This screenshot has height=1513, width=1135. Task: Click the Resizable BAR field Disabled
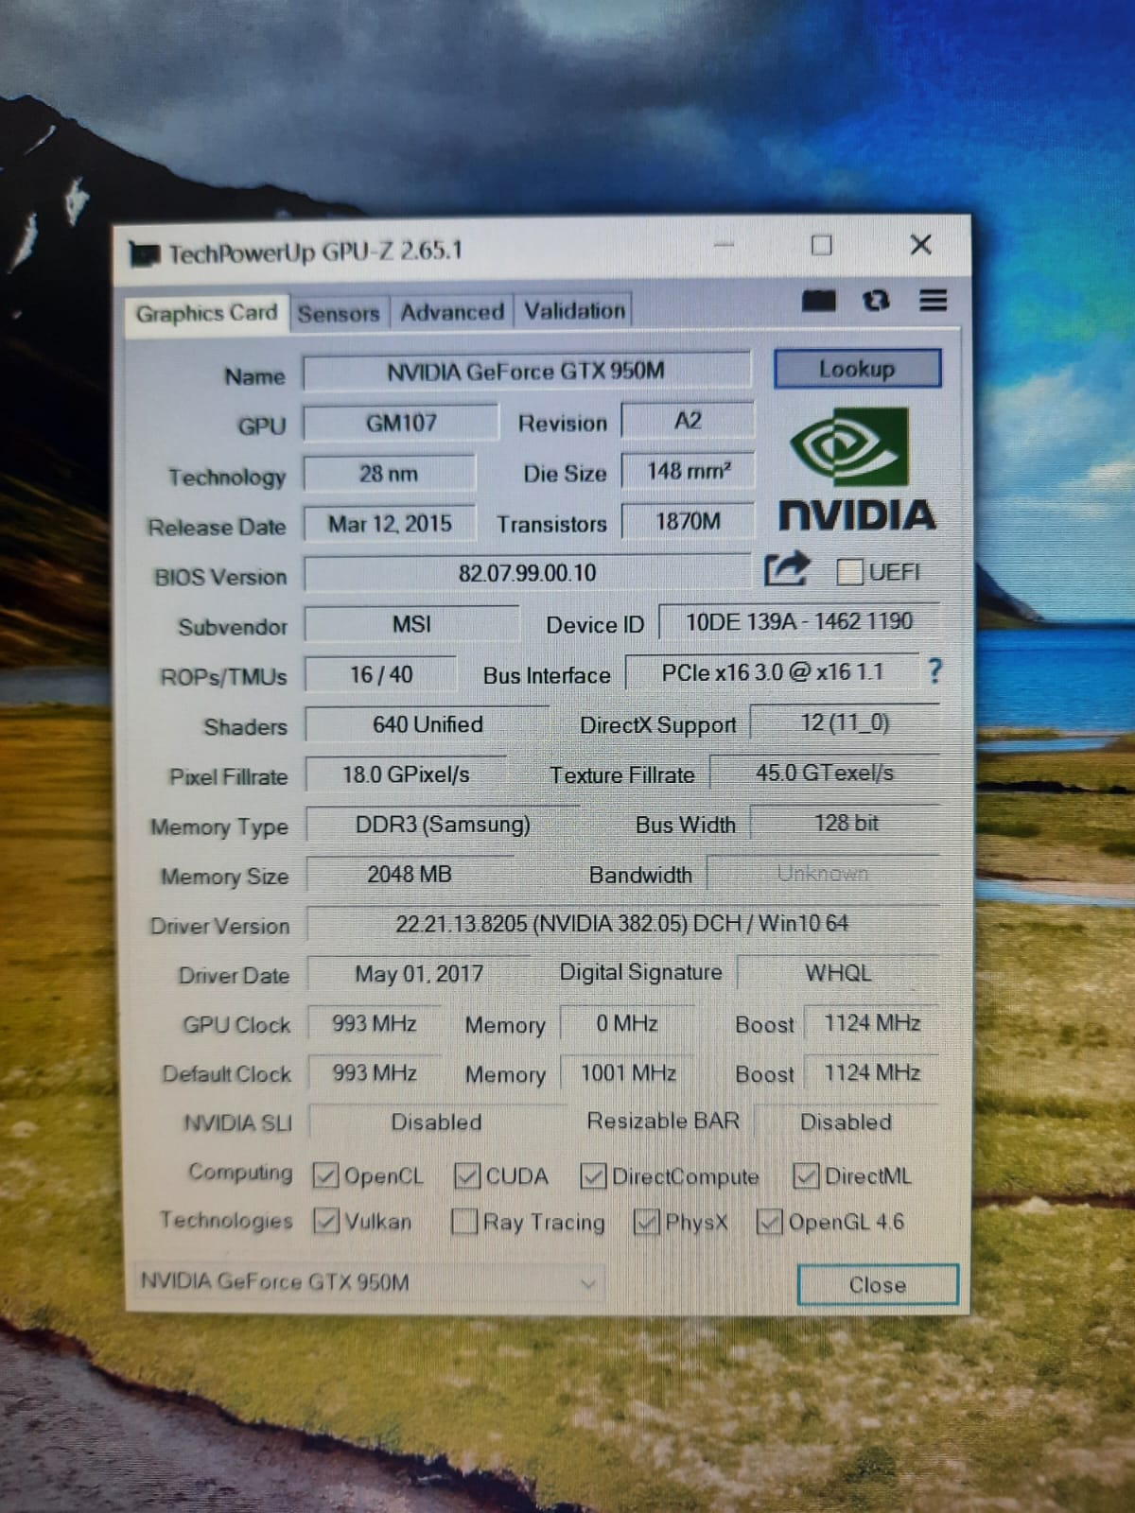(847, 1122)
